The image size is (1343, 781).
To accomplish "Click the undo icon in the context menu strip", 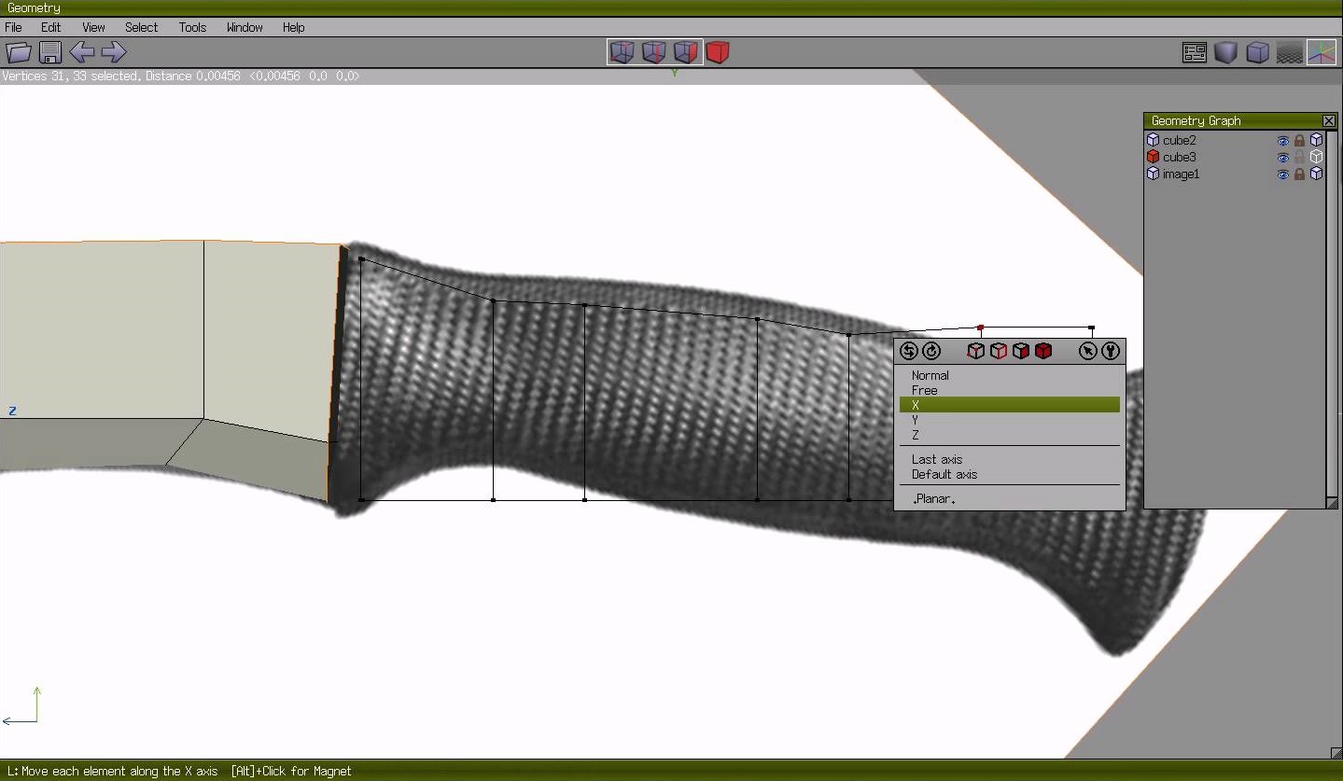I will [907, 351].
